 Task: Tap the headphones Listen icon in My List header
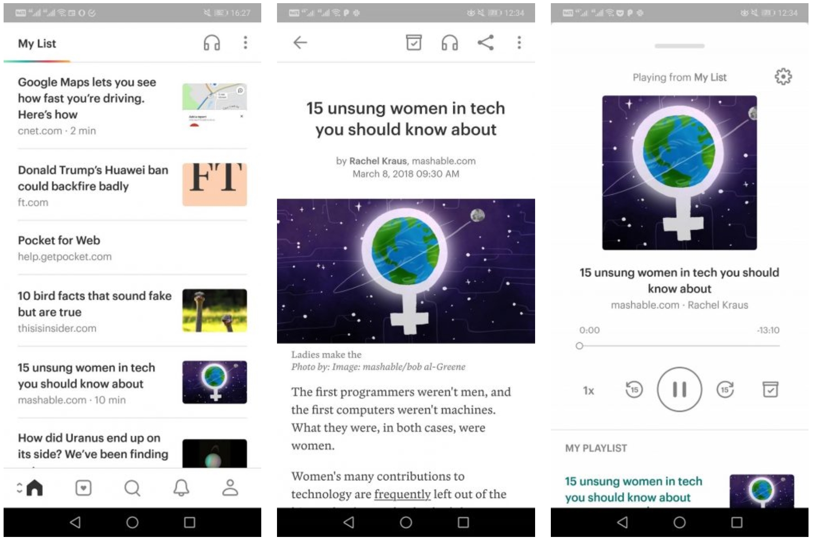(212, 43)
